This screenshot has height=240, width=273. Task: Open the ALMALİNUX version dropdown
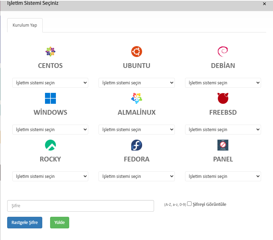click(x=137, y=129)
